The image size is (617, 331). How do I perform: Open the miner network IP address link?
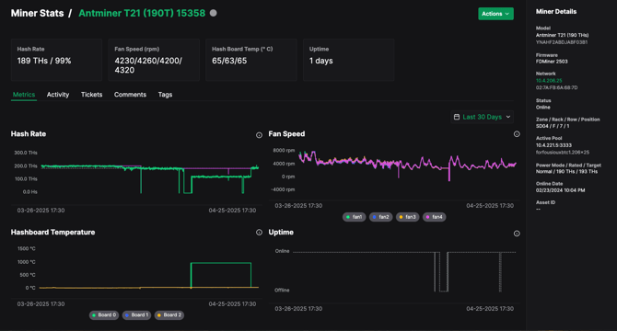549,81
